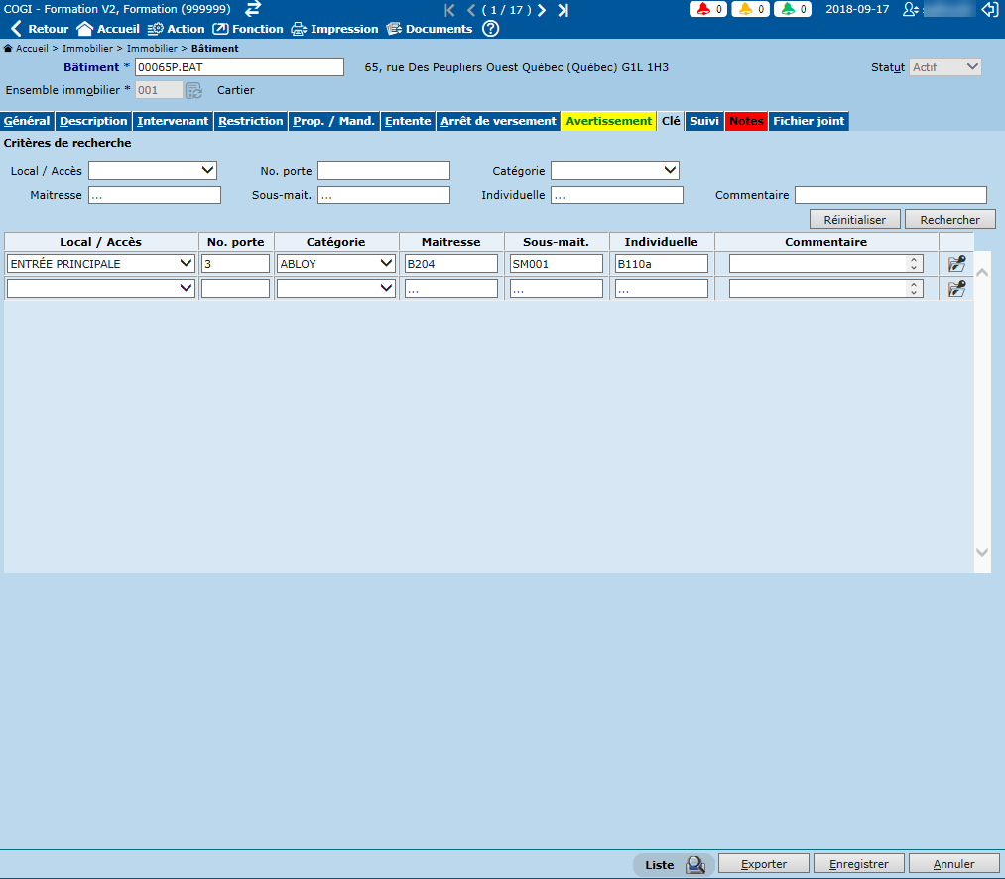Click the Réinitialiser button
The height and width of the screenshot is (879, 1005).
click(854, 220)
